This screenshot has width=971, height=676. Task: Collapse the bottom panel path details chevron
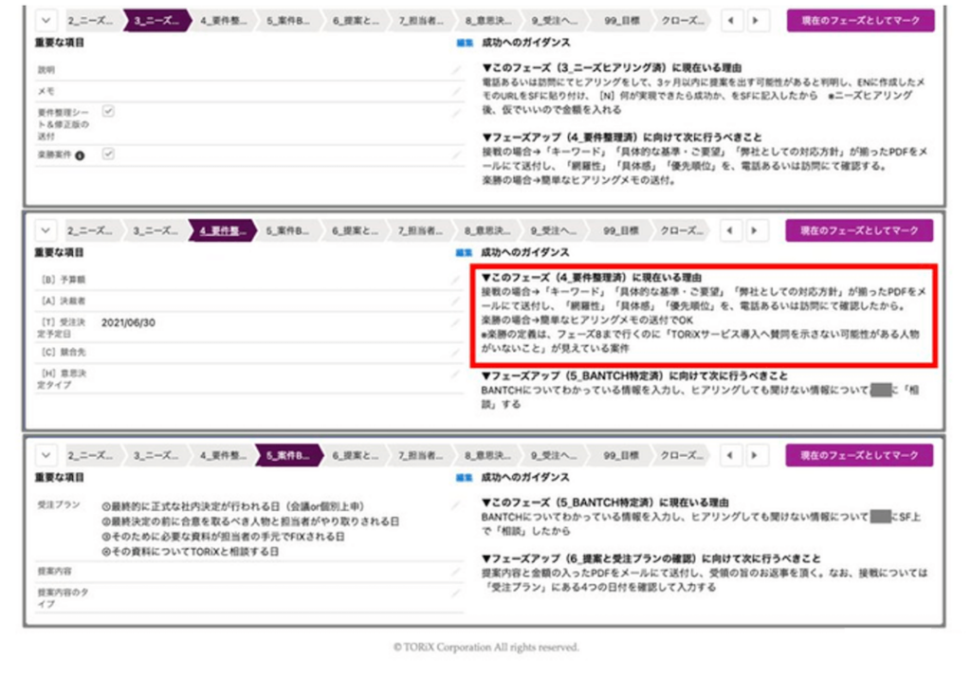[x=47, y=456]
